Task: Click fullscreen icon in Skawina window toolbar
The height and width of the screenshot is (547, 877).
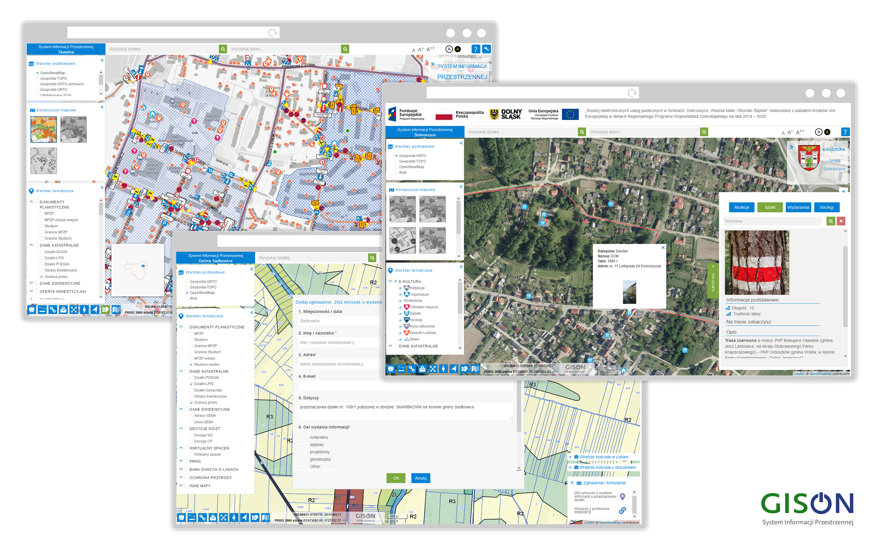Action: pos(74,310)
